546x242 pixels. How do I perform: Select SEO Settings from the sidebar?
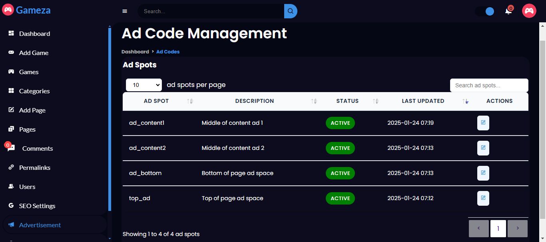(x=37, y=206)
